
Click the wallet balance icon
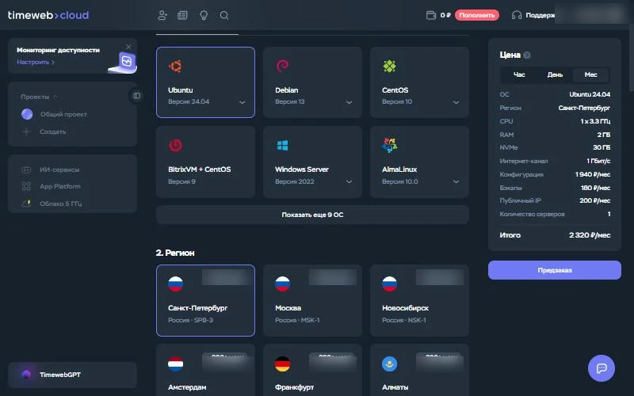[x=431, y=15]
